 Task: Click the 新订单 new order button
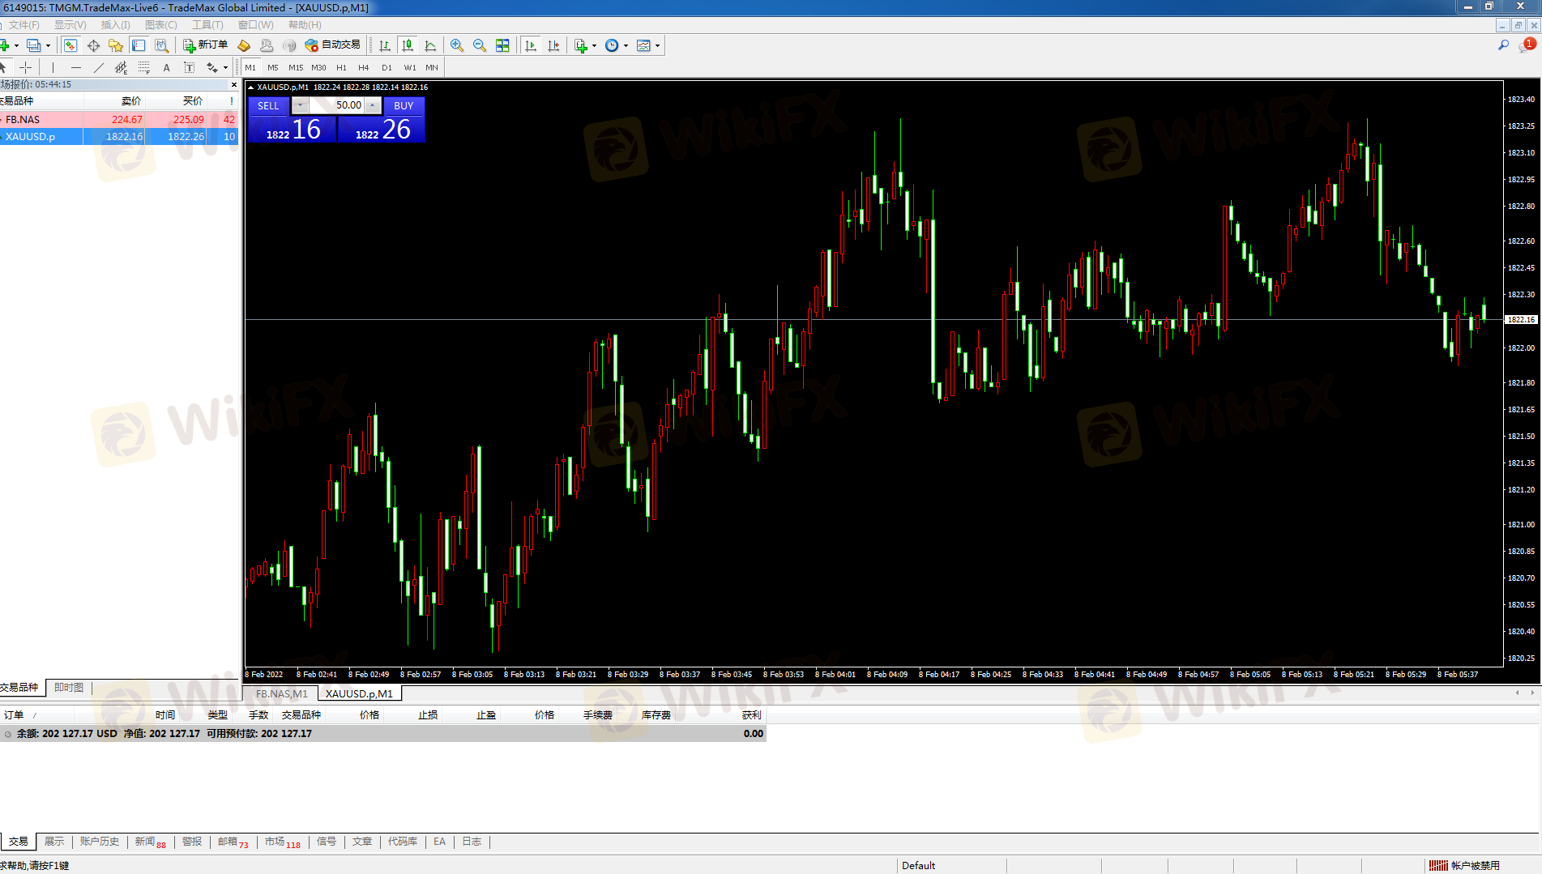click(x=205, y=45)
